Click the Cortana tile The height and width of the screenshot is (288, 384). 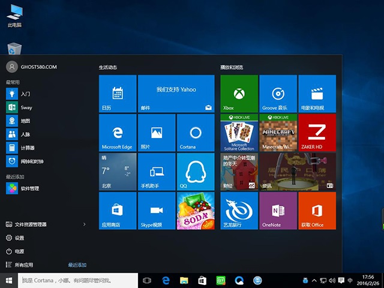pyautogui.click(x=195, y=132)
